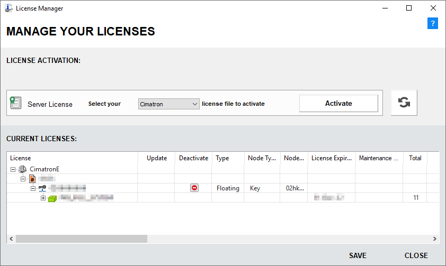Collapse the CimatronE tree node
446x266 pixels.
(13, 169)
